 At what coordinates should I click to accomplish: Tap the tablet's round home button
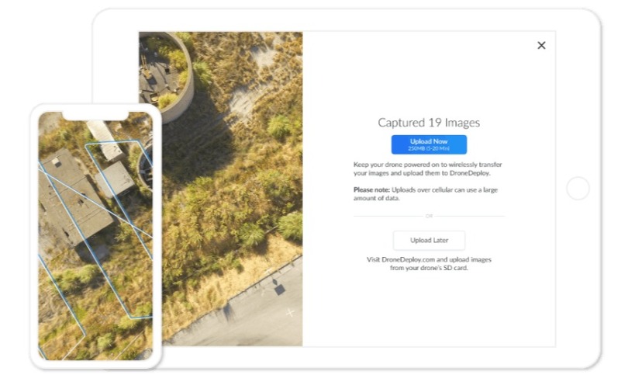pos(578,188)
